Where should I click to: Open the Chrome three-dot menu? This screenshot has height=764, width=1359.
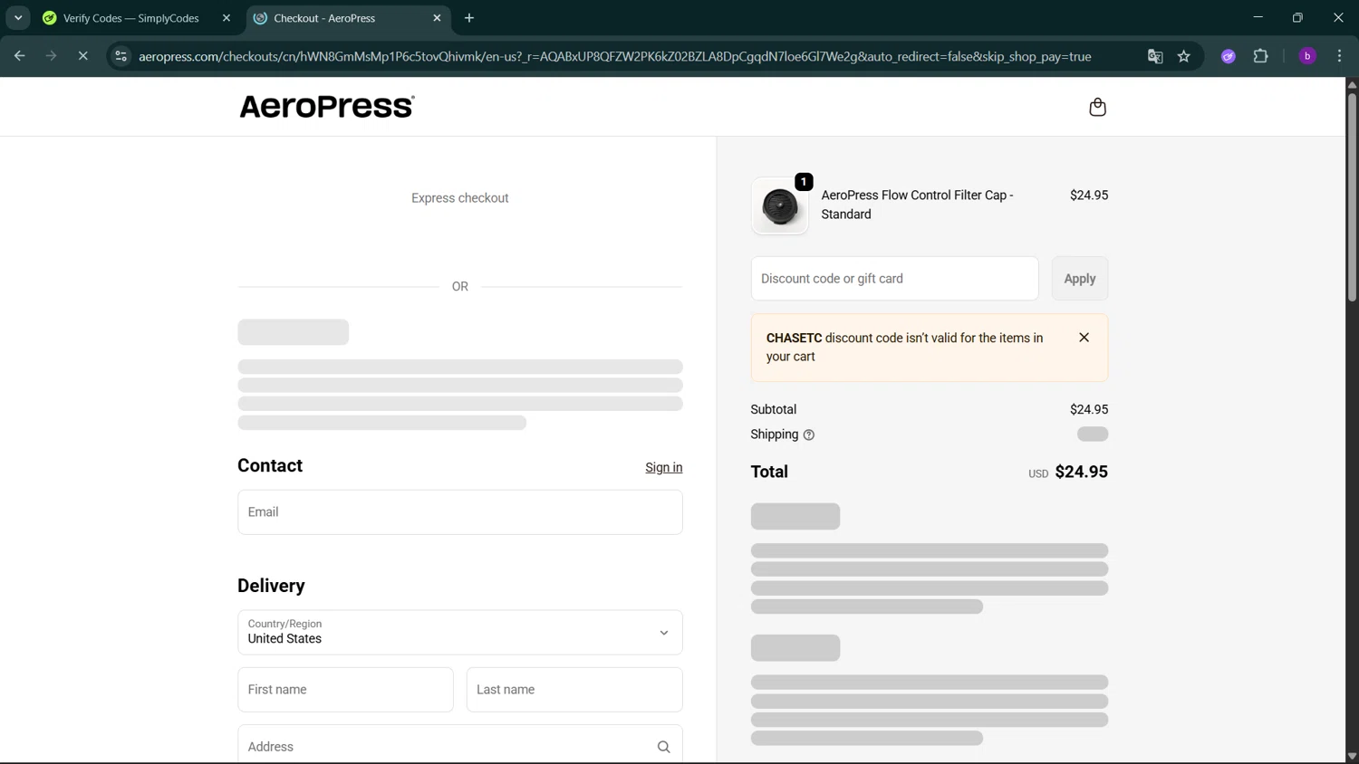click(1339, 56)
